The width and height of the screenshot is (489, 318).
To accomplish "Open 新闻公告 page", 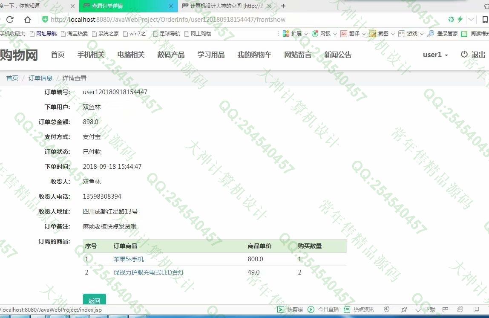I will coord(338,55).
